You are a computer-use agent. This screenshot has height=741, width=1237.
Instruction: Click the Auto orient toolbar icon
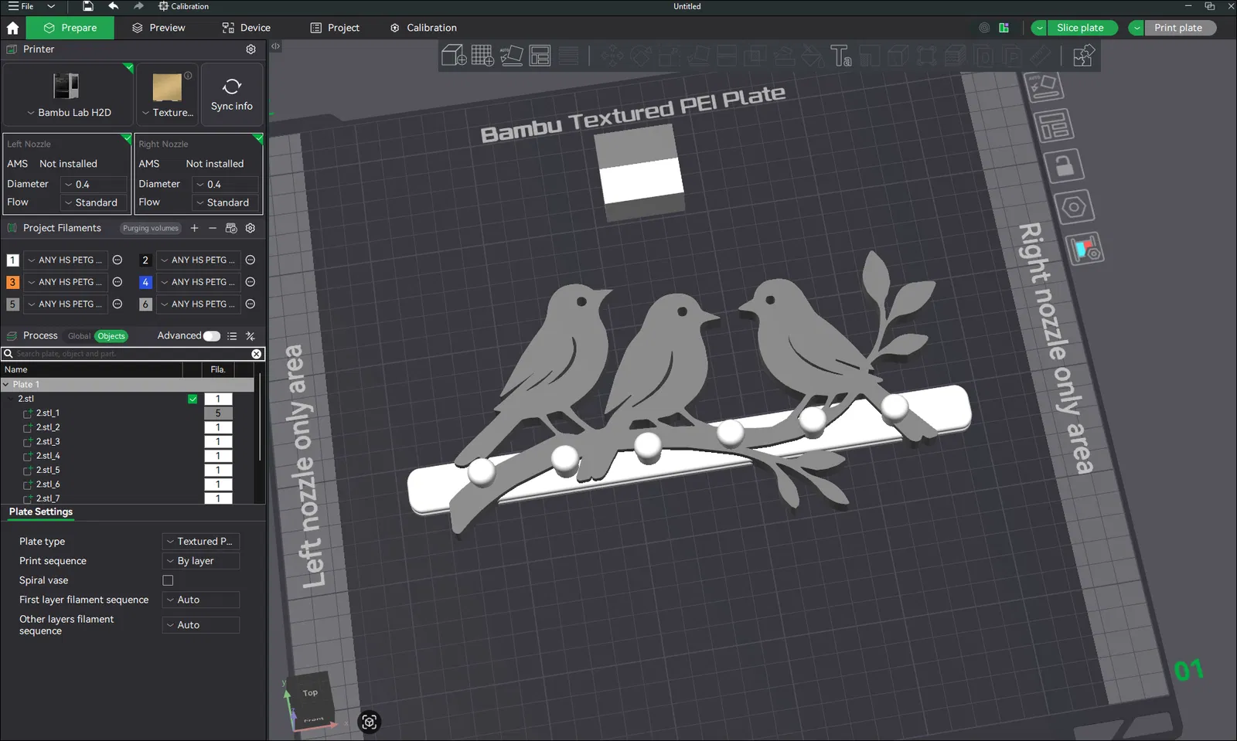[511, 56]
